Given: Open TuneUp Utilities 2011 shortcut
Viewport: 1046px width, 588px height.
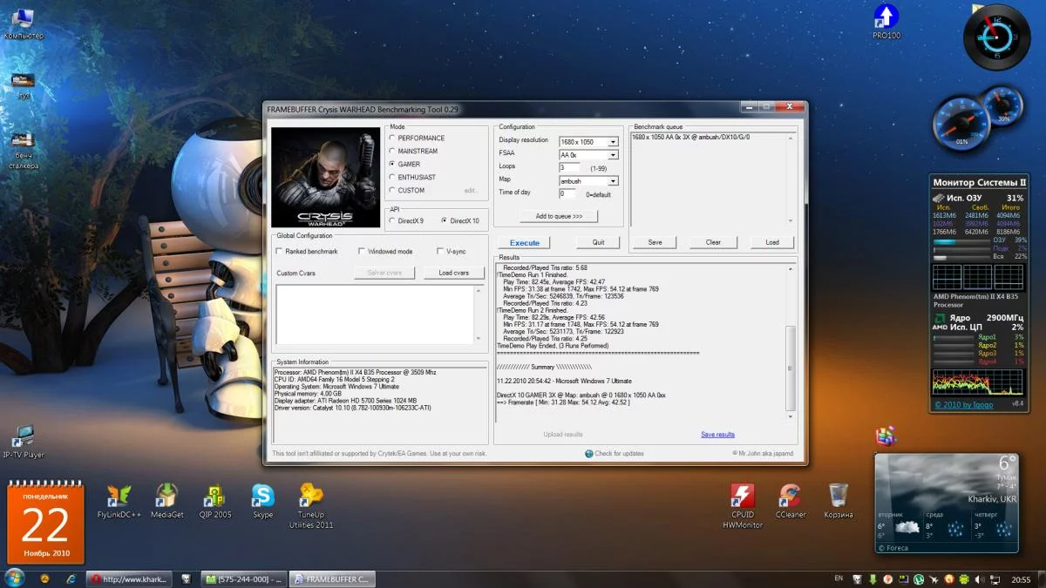Looking at the screenshot, I should (x=311, y=496).
